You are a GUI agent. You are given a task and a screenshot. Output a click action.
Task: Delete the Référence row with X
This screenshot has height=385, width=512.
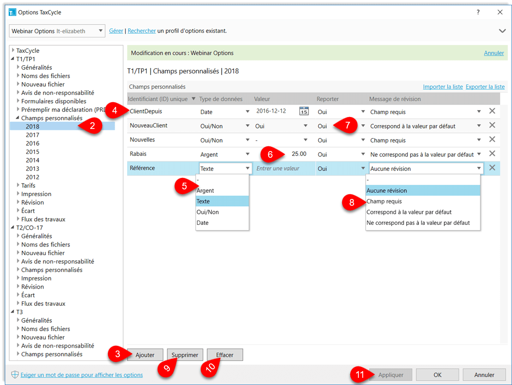492,168
